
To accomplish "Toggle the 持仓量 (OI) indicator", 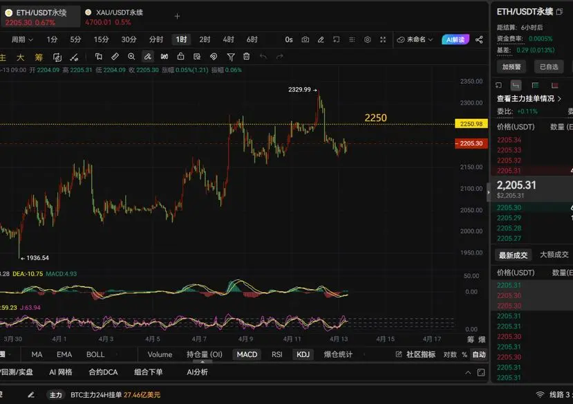I will coord(205,354).
